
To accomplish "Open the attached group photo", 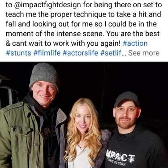I will point(84,115).
